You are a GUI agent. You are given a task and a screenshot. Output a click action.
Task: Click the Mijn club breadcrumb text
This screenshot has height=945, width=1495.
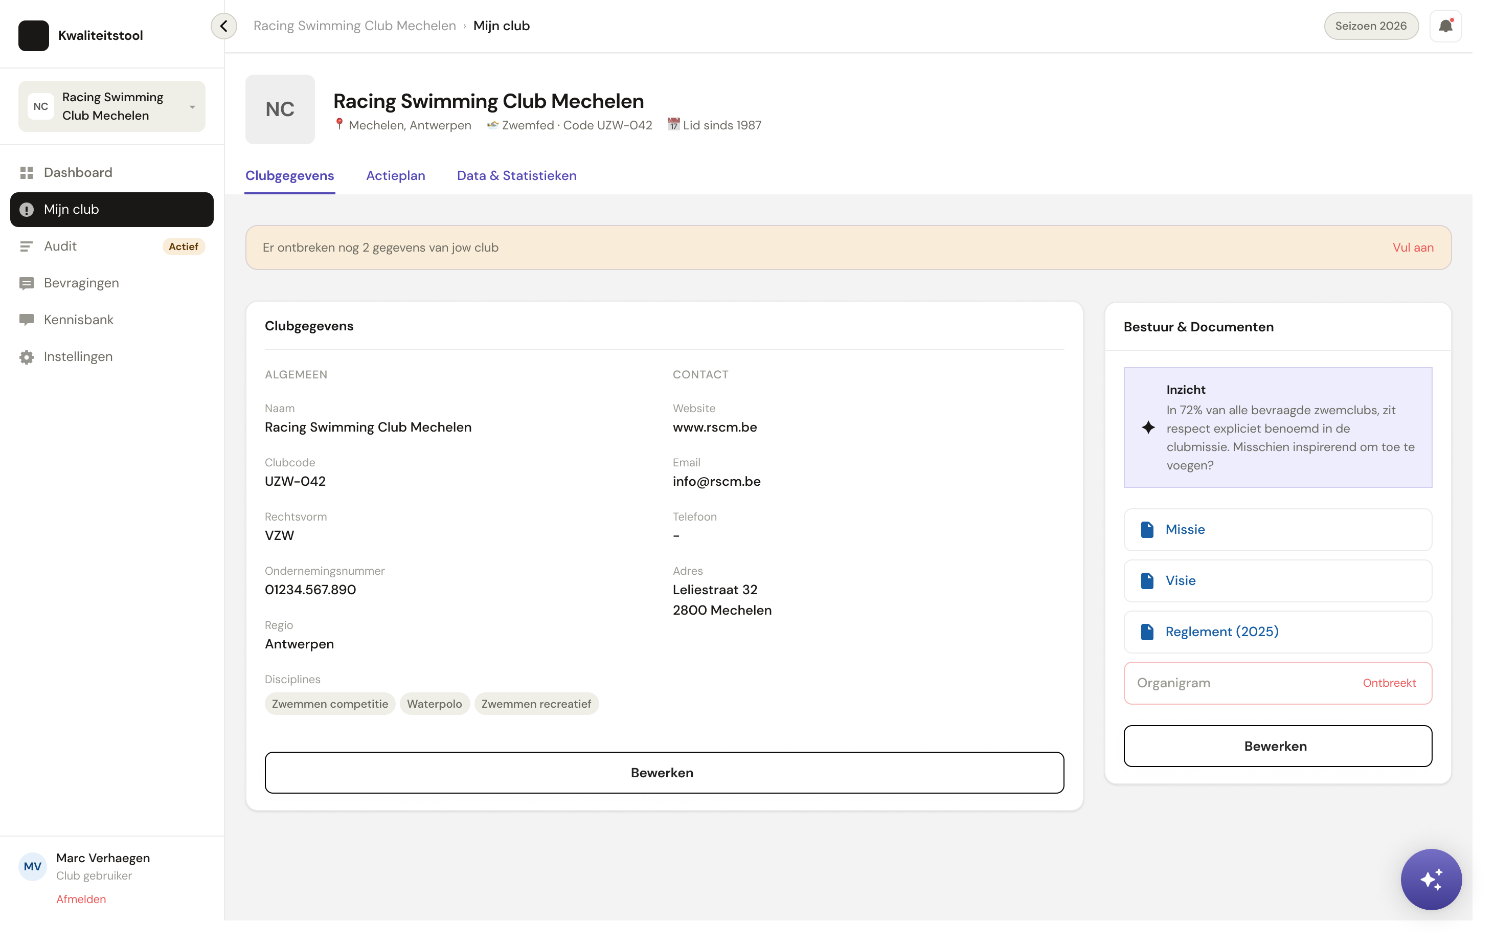coord(502,26)
